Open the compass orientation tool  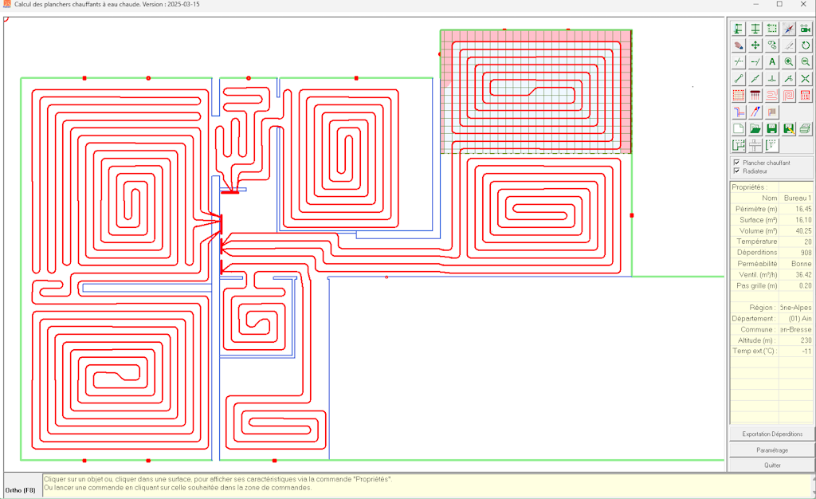tap(789, 29)
